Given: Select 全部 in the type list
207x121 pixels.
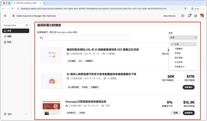Looking at the screenshot, I should click(x=183, y=44).
